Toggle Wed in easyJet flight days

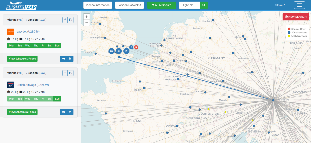coord(28,46)
